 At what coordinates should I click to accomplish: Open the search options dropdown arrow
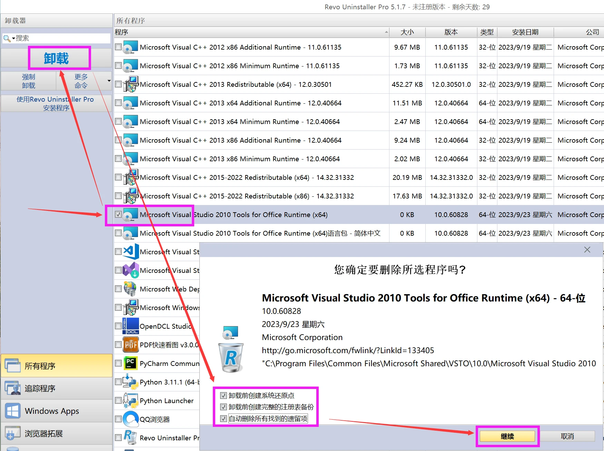[13, 38]
